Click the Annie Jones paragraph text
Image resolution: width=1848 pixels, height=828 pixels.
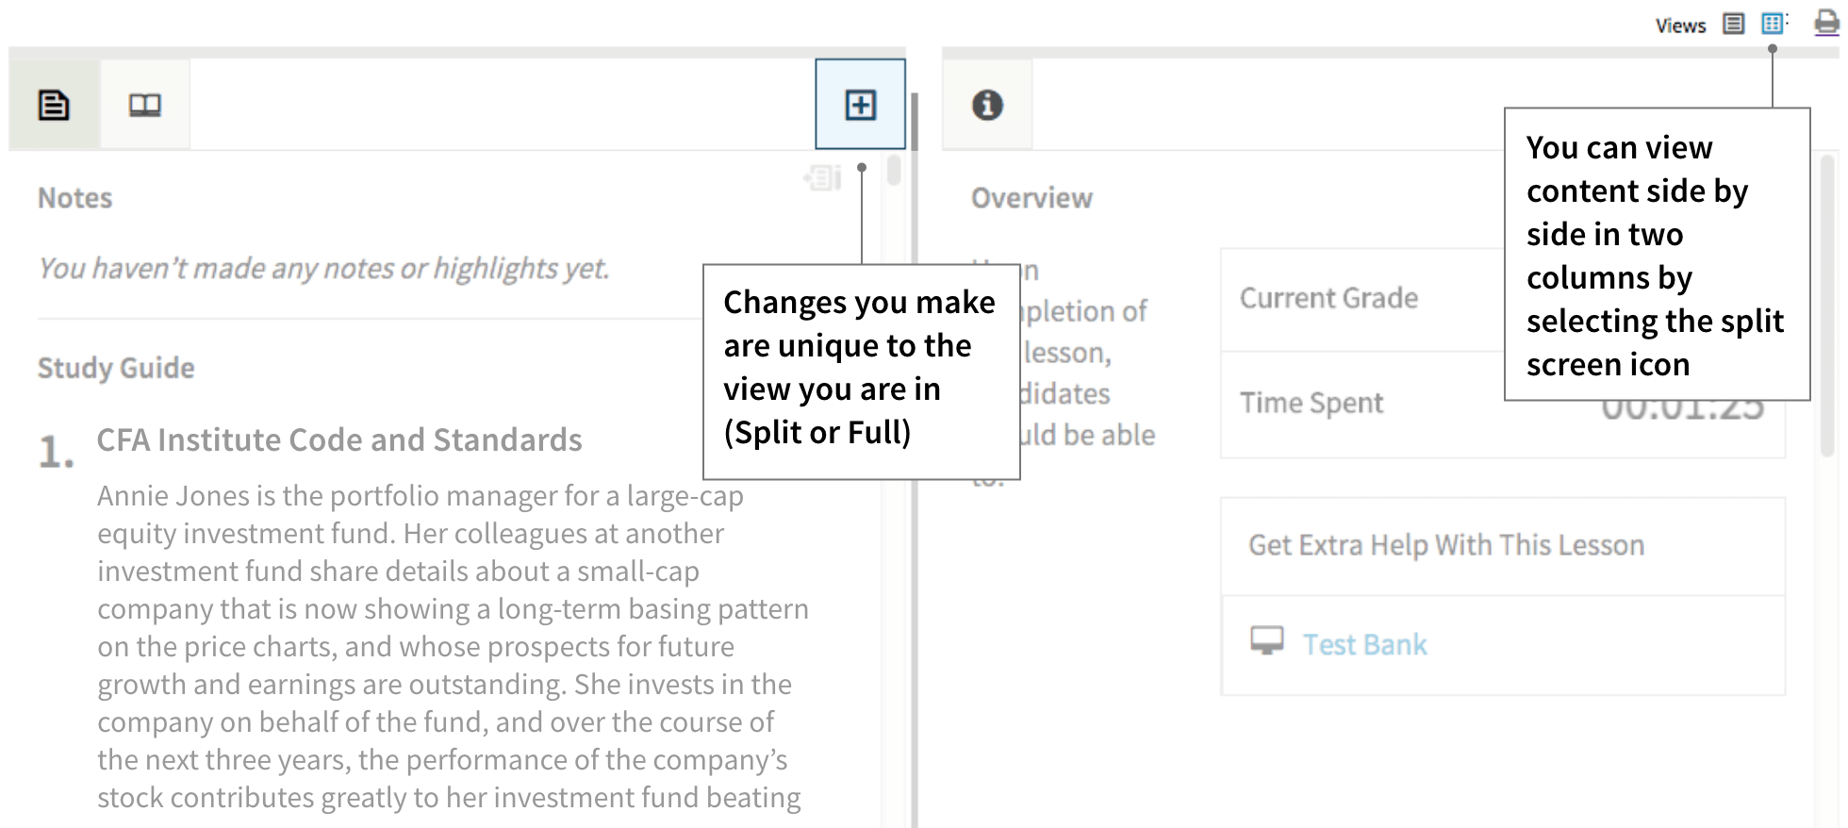pos(453,647)
